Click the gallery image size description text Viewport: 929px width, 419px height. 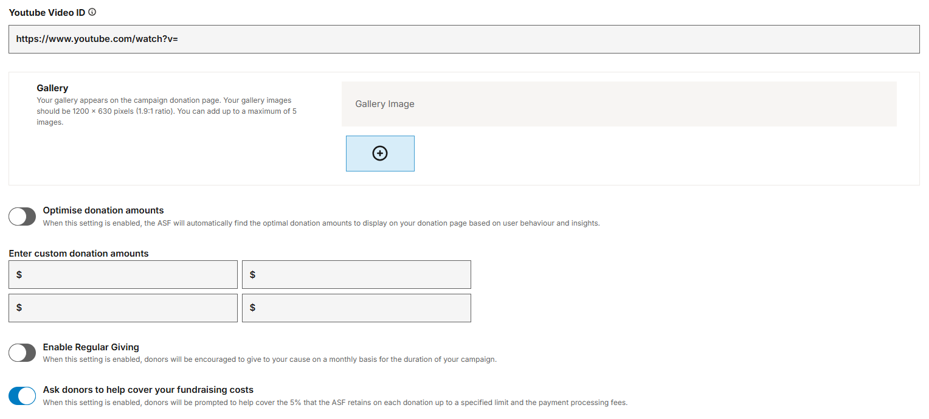click(166, 111)
